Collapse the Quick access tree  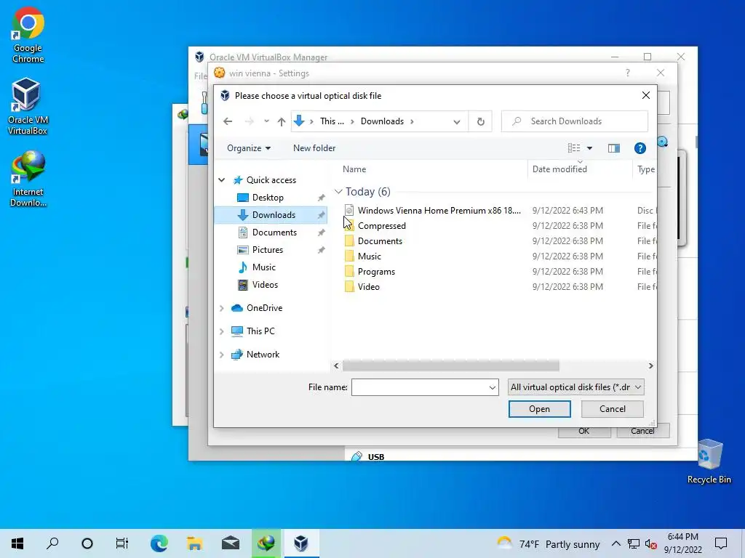[x=221, y=180]
